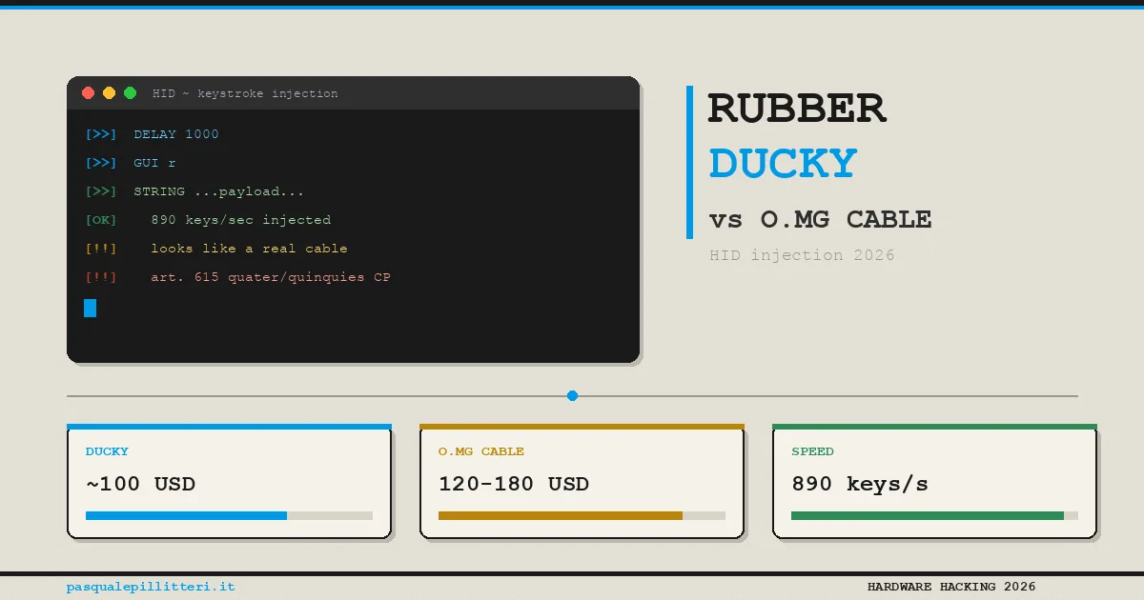Click the '~100 USD' price value
Image resolution: width=1144 pixels, height=600 pixels.
[x=140, y=484]
